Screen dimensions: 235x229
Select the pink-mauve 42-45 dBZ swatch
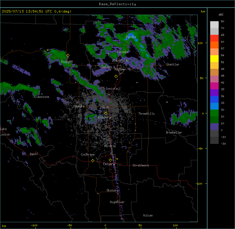tap(214, 79)
